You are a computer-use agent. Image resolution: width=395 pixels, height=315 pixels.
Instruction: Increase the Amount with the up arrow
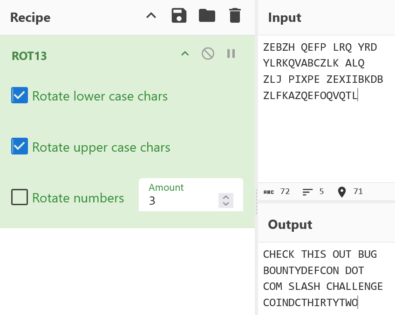(226, 197)
